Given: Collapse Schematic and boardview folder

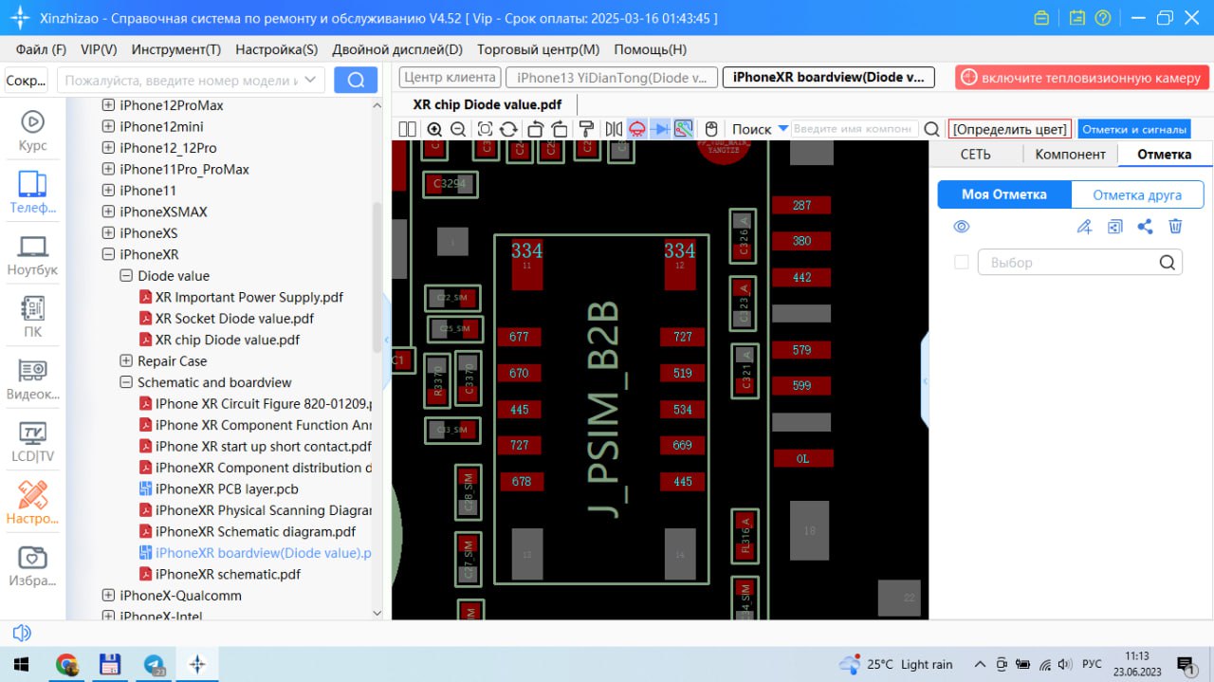Looking at the screenshot, I should point(126,382).
